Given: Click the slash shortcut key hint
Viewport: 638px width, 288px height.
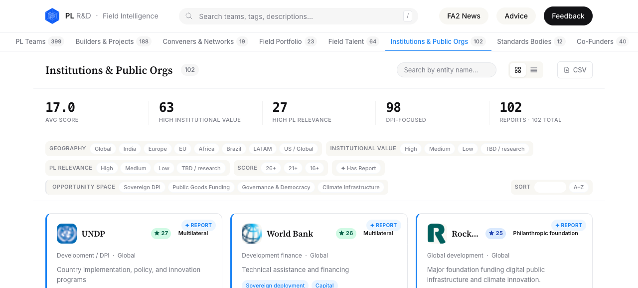Looking at the screenshot, I should (408, 16).
